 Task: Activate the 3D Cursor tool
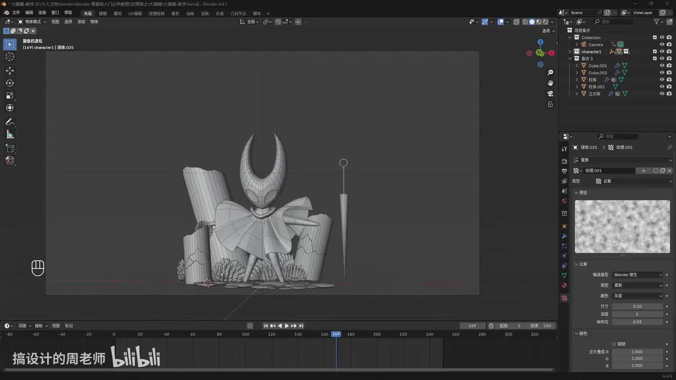pos(10,57)
